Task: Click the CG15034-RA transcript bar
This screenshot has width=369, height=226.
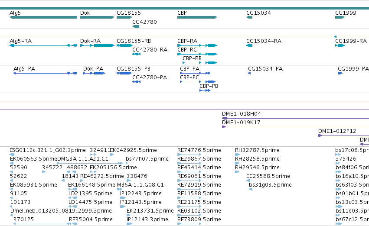Action: [x=249, y=45]
